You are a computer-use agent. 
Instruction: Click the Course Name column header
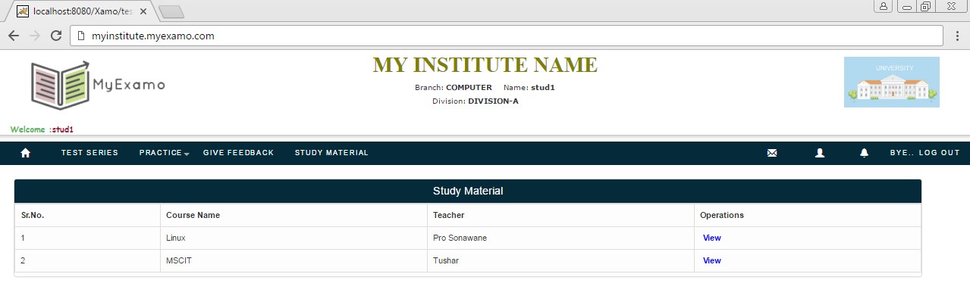[193, 215]
